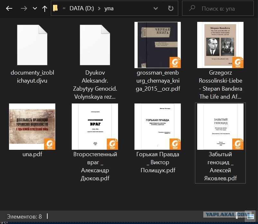
Task: Switch to large thumbnails view in status bar
Action: pyautogui.click(x=250, y=215)
